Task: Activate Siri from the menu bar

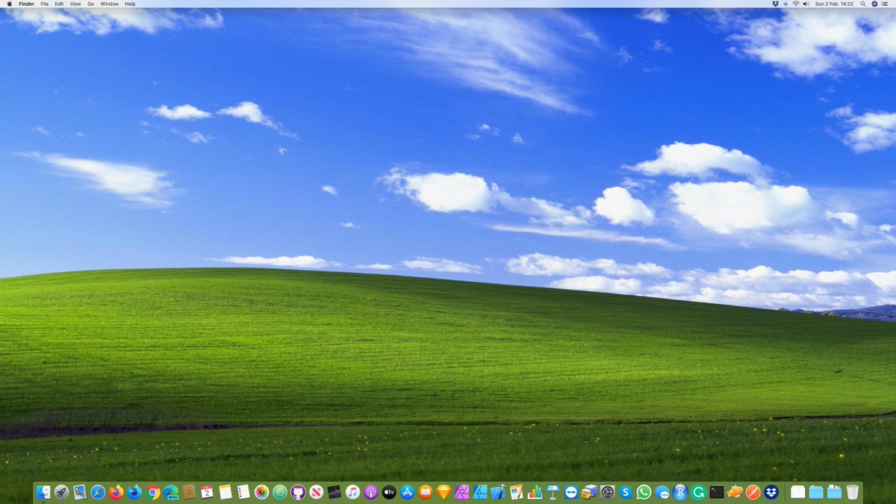Action: pos(874,4)
